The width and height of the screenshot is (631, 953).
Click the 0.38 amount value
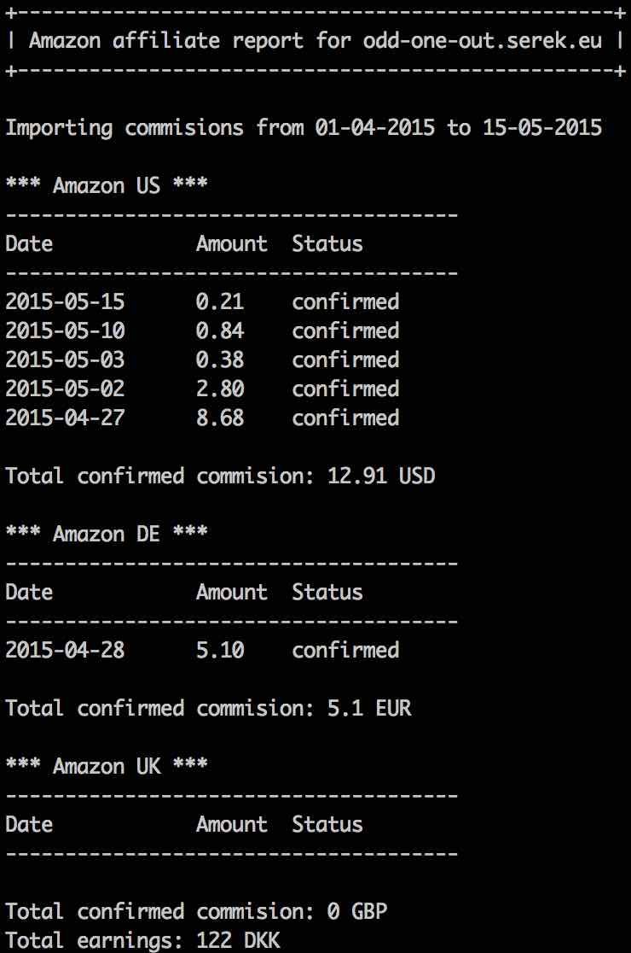(x=220, y=360)
